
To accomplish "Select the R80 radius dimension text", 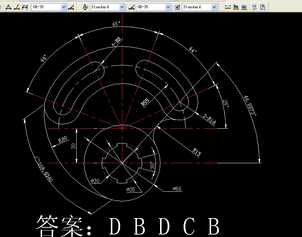I will click(x=63, y=139).
